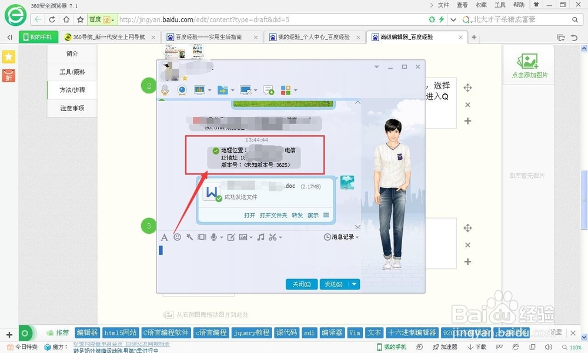Expand the QQ apps grid dropdown arrow

[x=296, y=90]
